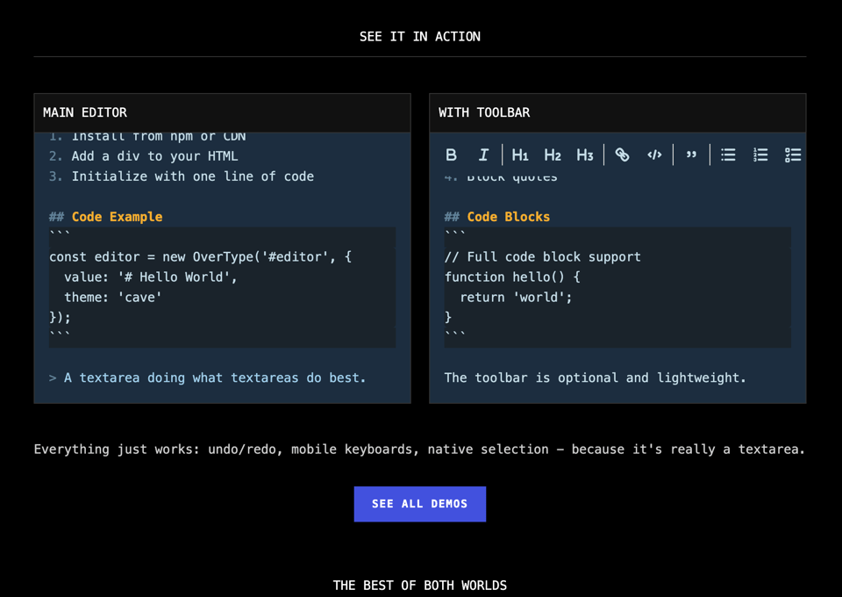Click the Code Blocks heading in toolbar editor

coord(508,217)
